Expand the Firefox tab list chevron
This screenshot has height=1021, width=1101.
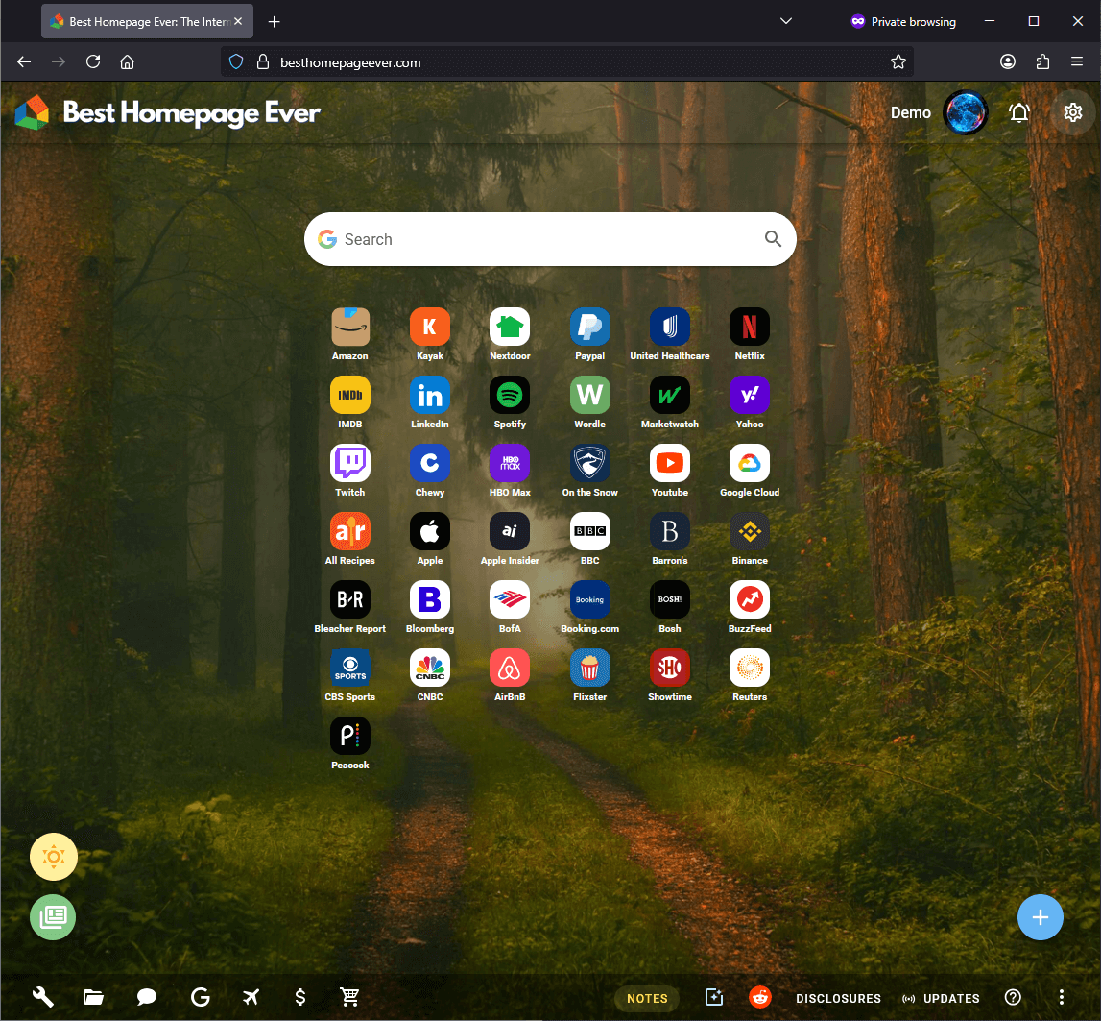785,20
